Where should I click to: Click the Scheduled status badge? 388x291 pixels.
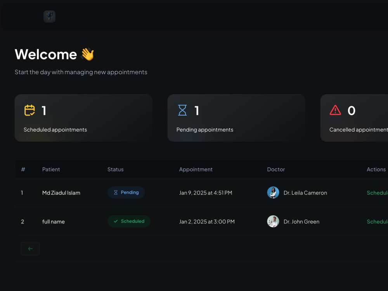point(129,221)
